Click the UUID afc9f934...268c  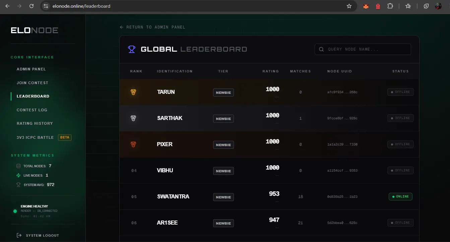[x=342, y=92]
